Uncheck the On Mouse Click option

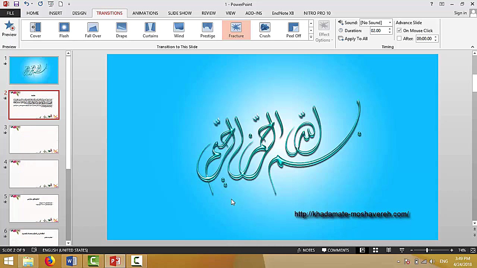pyautogui.click(x=399, y=30)
